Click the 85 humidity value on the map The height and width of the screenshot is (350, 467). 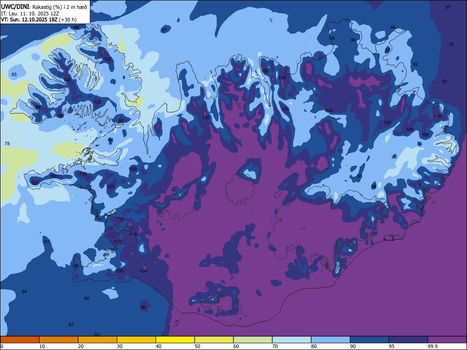click(x=14, y=74)
